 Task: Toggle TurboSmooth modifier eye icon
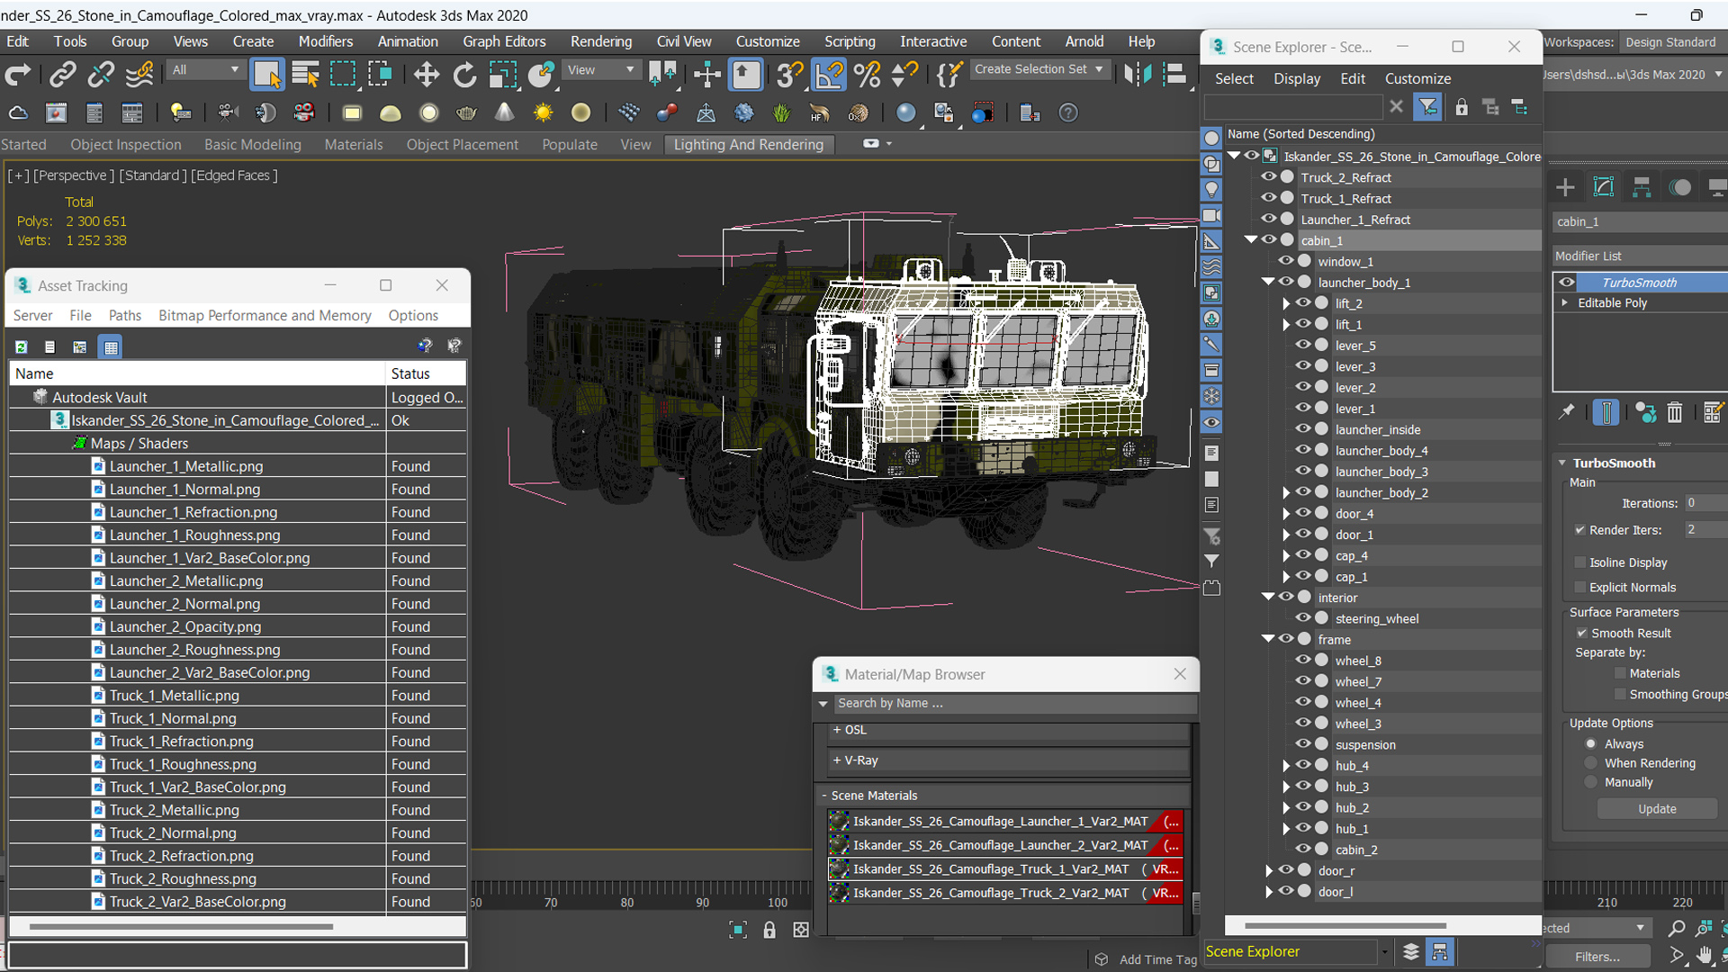click(1567, 283)
